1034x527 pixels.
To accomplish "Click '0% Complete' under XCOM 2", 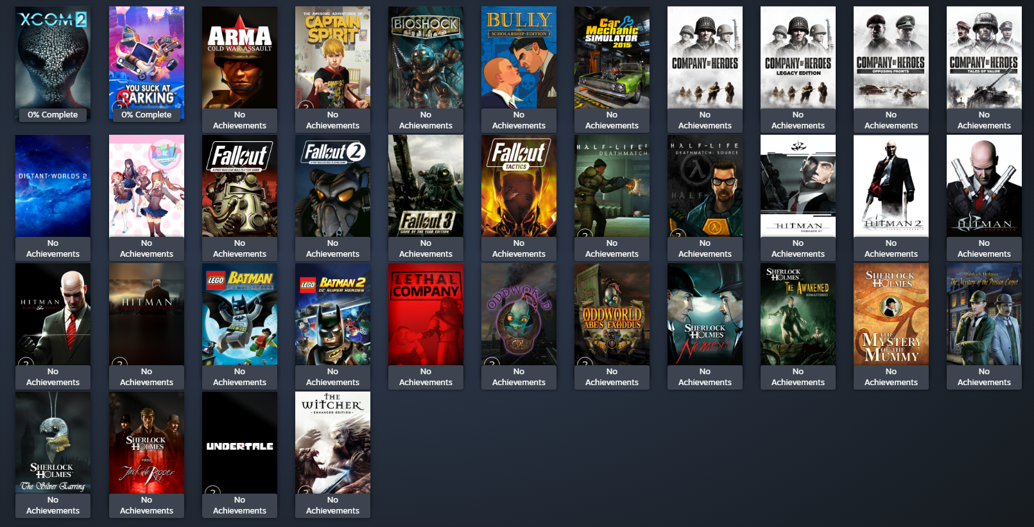I will [x=53, y=115].
